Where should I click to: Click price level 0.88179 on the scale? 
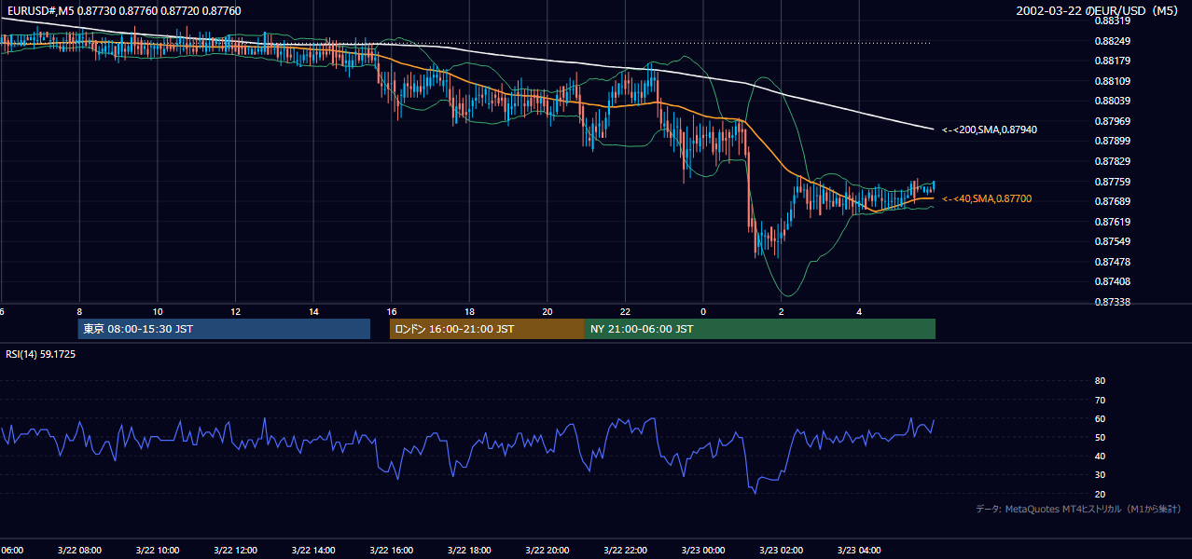[1112, 61]
